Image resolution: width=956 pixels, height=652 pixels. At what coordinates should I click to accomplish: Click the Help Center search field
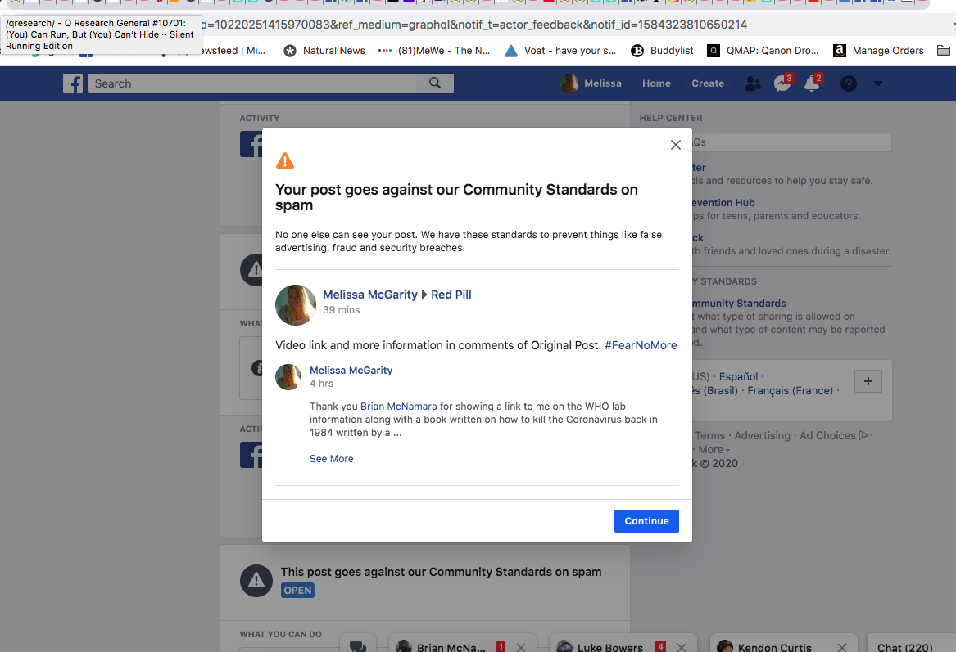(x=791, y=142)
